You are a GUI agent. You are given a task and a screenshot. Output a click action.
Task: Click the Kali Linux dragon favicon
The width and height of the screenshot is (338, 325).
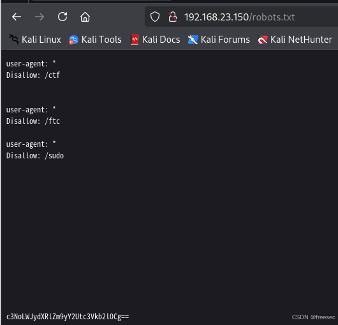point(14,40)
